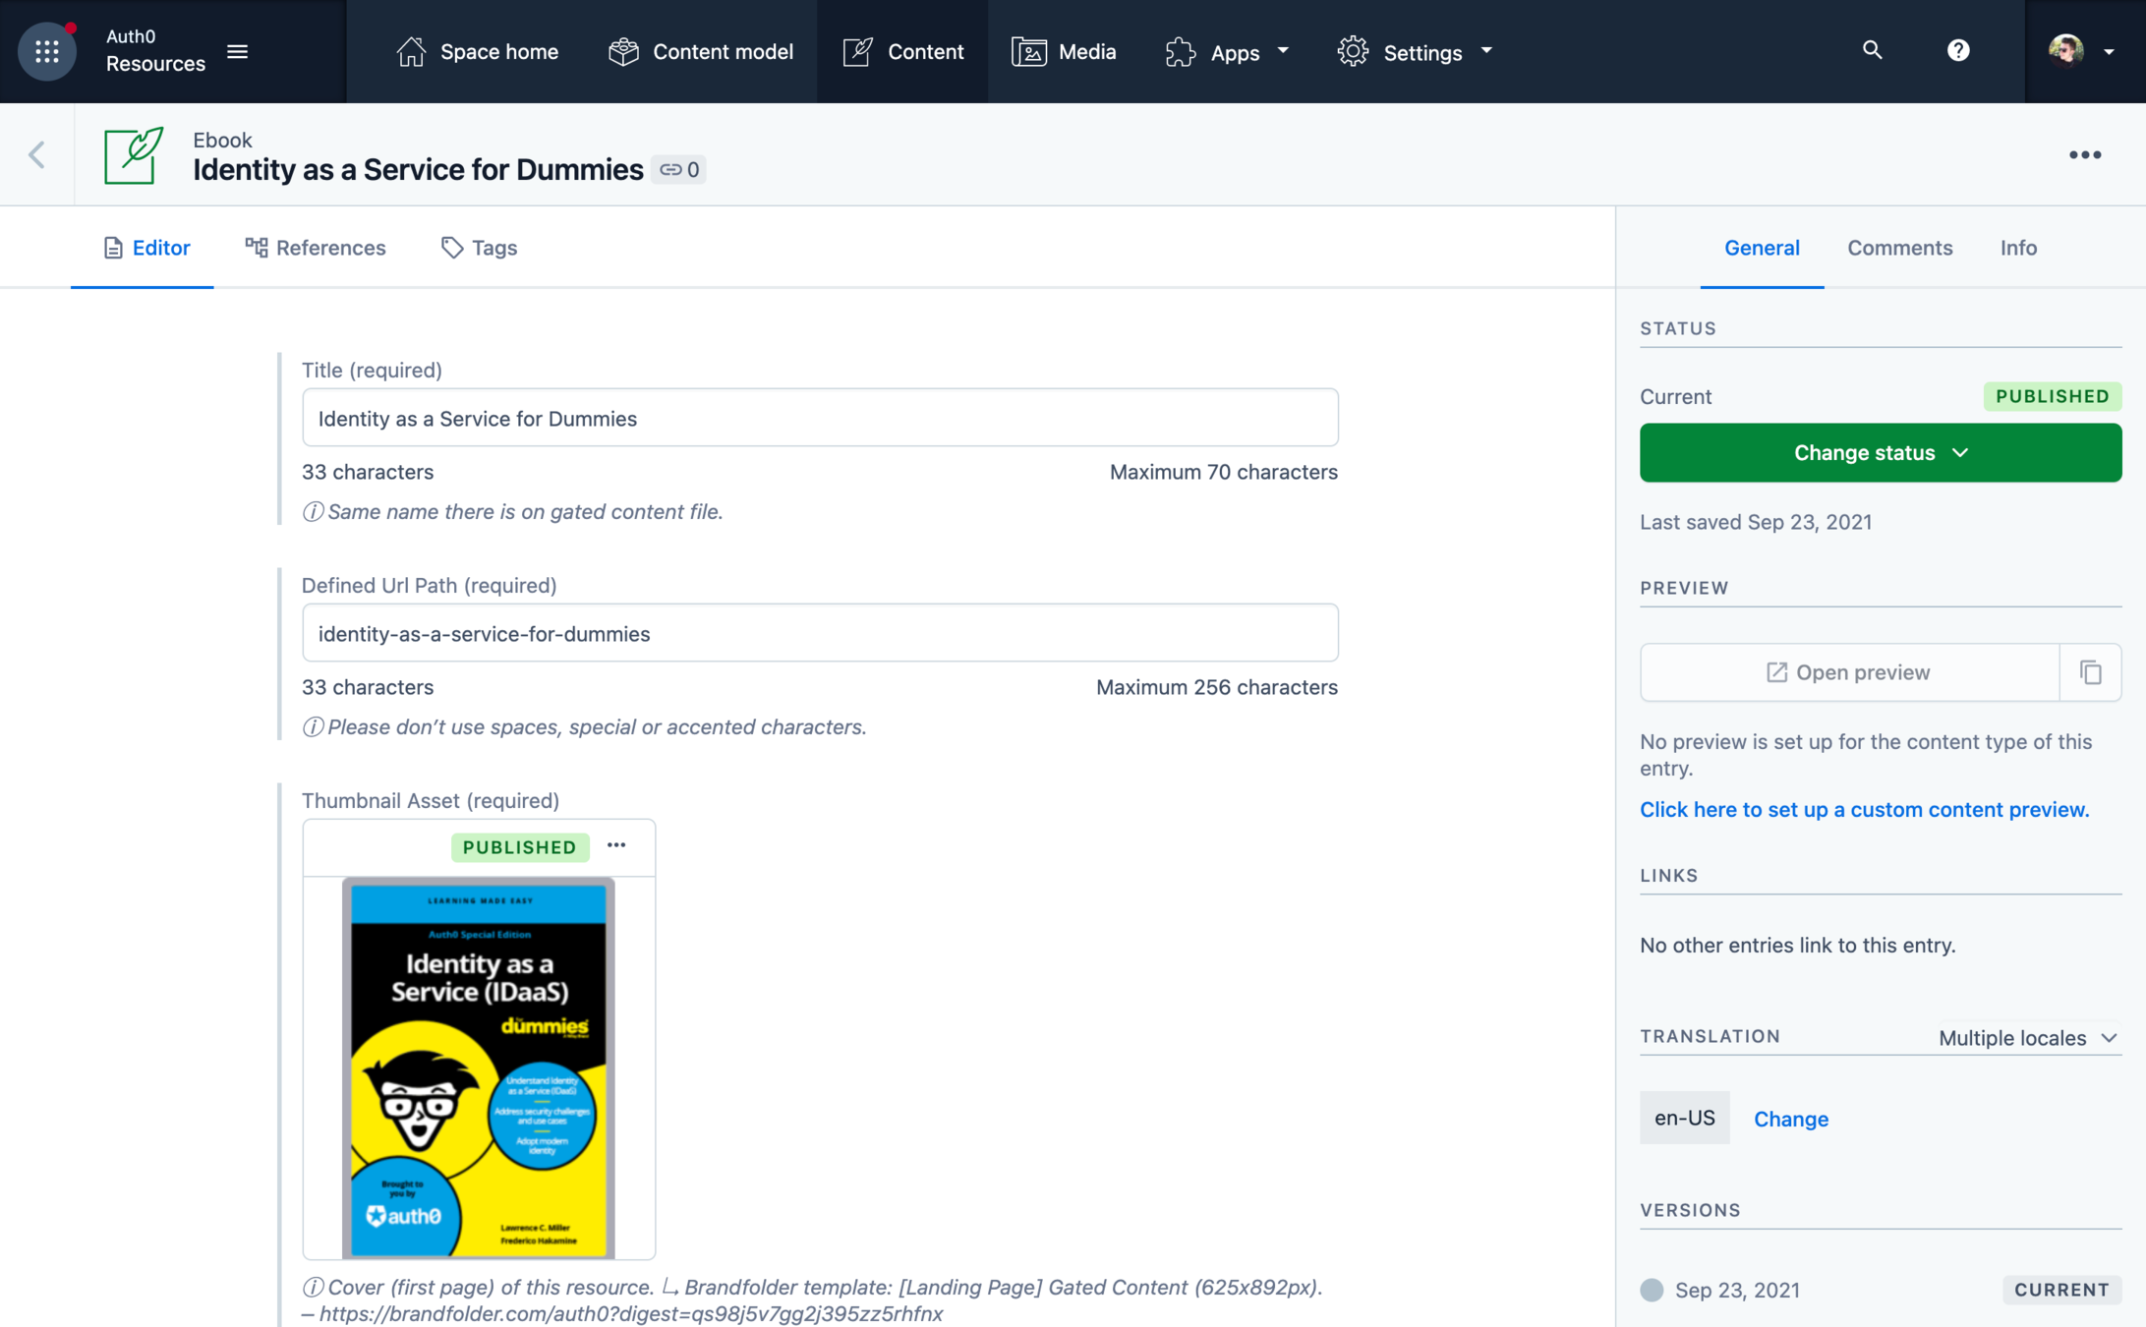Click the Ebook entry feather icon
The width and height of the screenshot is (2146, 1327).
tap(134, 154)
